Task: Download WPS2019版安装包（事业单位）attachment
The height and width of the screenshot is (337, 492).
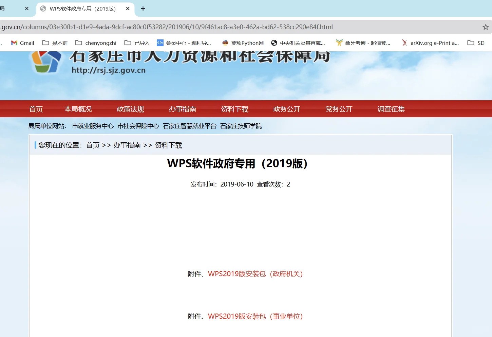Action: (256, 316)
